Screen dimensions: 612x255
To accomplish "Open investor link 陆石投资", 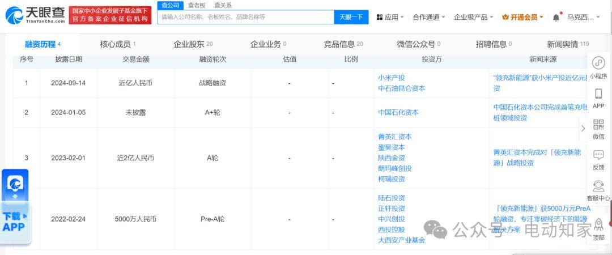I will (x=392, y=198).
